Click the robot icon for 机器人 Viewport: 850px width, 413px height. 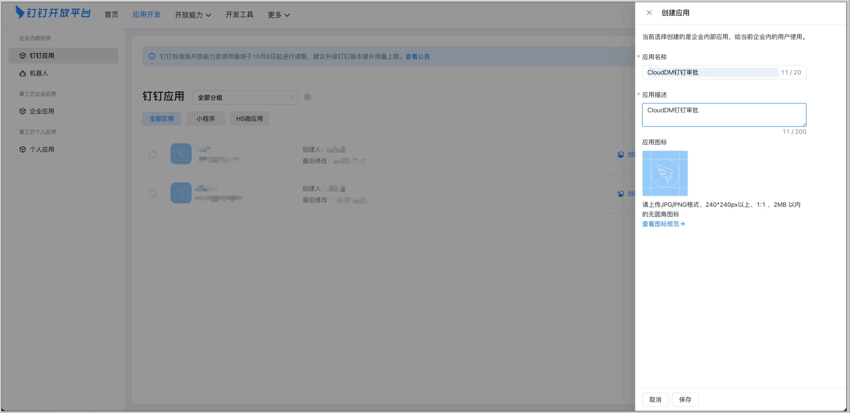23,73
